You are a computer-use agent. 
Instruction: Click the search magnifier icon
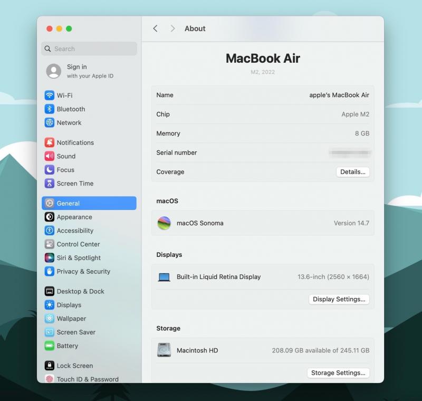47,49
